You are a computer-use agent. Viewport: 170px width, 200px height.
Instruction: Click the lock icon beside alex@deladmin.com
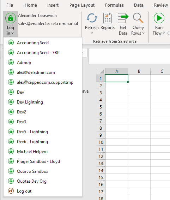point(11,72)
